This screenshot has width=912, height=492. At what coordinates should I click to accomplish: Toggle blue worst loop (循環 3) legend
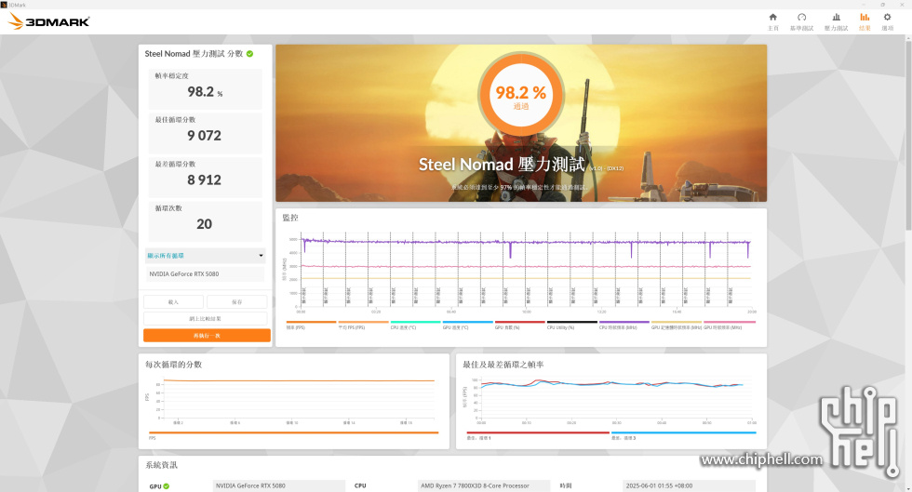tap(683, 432)
